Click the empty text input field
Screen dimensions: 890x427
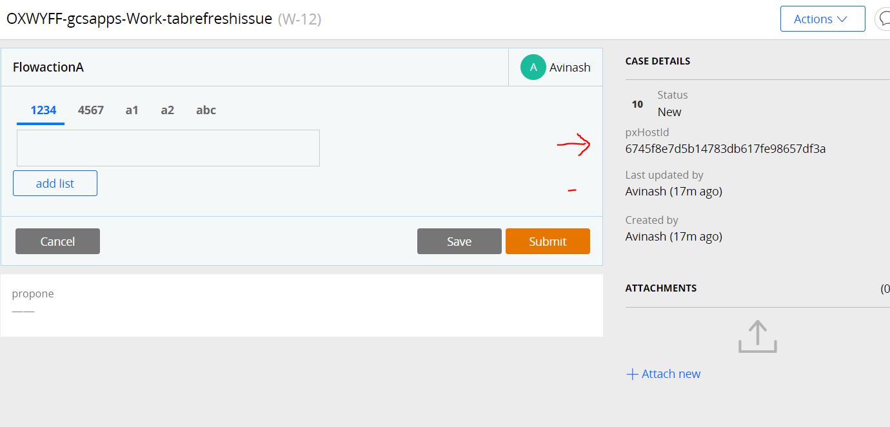click(168, 148)
